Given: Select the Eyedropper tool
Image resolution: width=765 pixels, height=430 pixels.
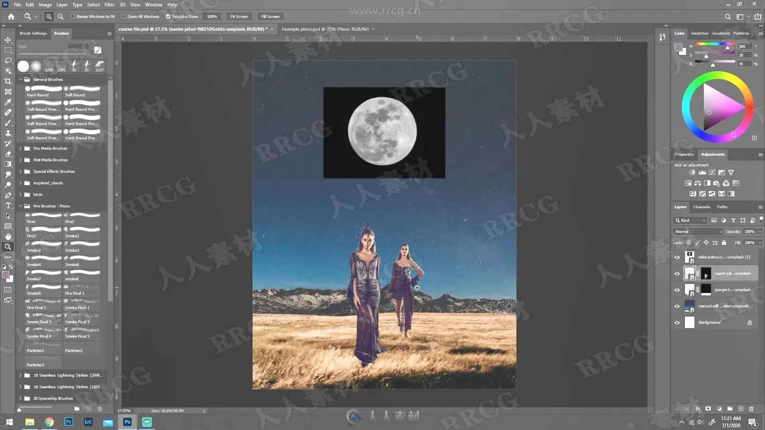Looking at the screenshot, I should tap(8, 102).
